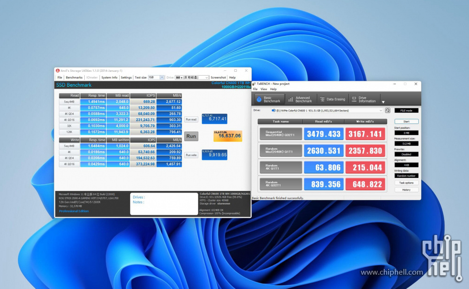This screenshot has width=469, height=289.
Task: Start the TxBENCH benchmark
Action: [406, 122]
